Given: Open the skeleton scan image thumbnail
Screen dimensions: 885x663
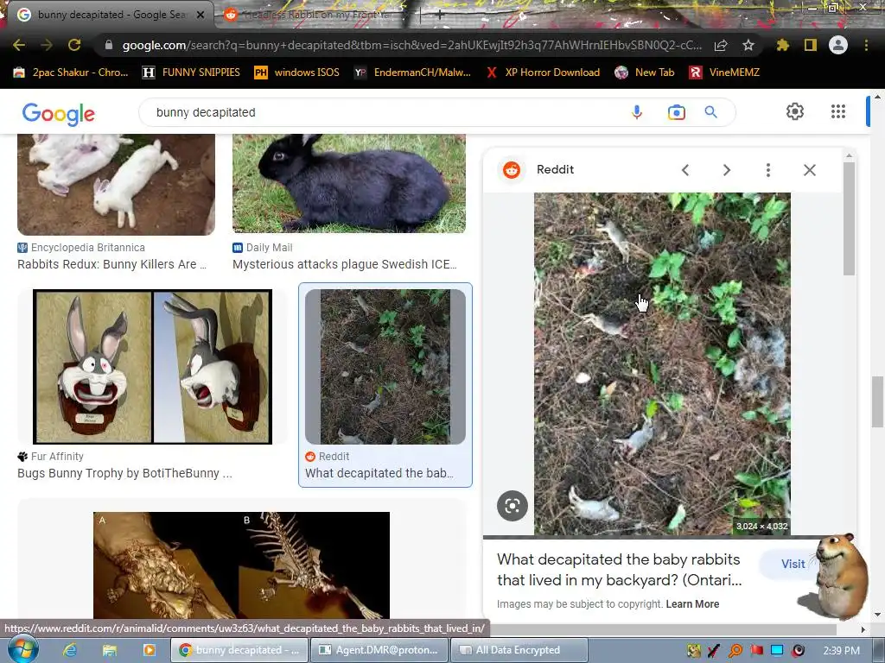Looking at the screenshot, I should tap(242, 565).
